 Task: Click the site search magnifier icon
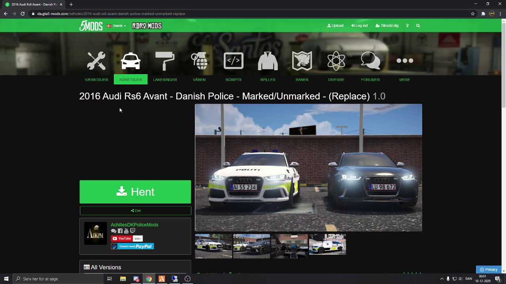click(418, 26)
